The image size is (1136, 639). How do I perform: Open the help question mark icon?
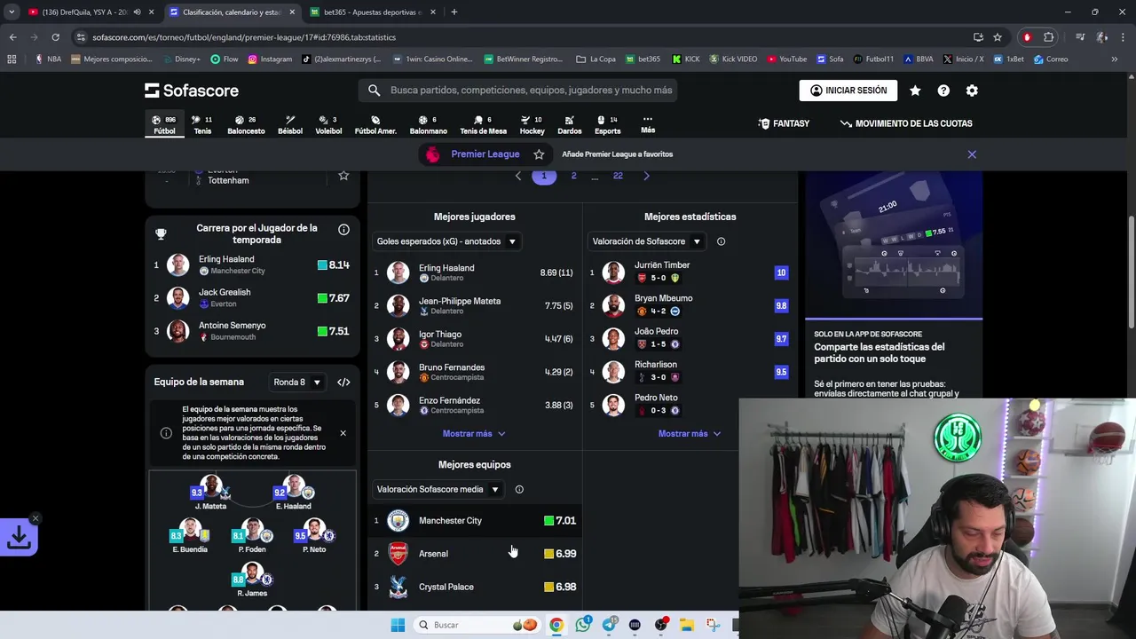click(943, 91)
